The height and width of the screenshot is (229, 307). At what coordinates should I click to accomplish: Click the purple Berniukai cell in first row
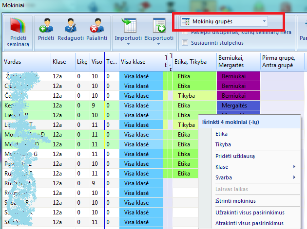coord(238,76)
